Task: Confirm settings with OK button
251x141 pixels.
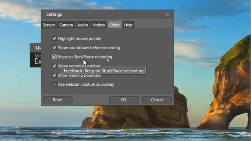Action: pos(124,100)
